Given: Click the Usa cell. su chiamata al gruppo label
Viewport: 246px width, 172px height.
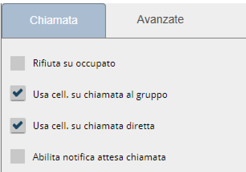Looking at the screenshot, I should pos(100,95).
